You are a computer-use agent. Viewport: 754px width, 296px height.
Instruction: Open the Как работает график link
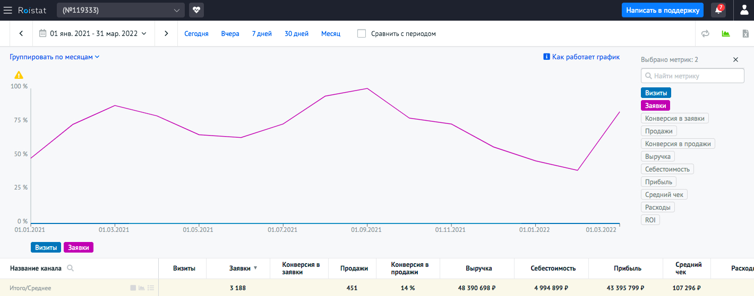point(581,57)
